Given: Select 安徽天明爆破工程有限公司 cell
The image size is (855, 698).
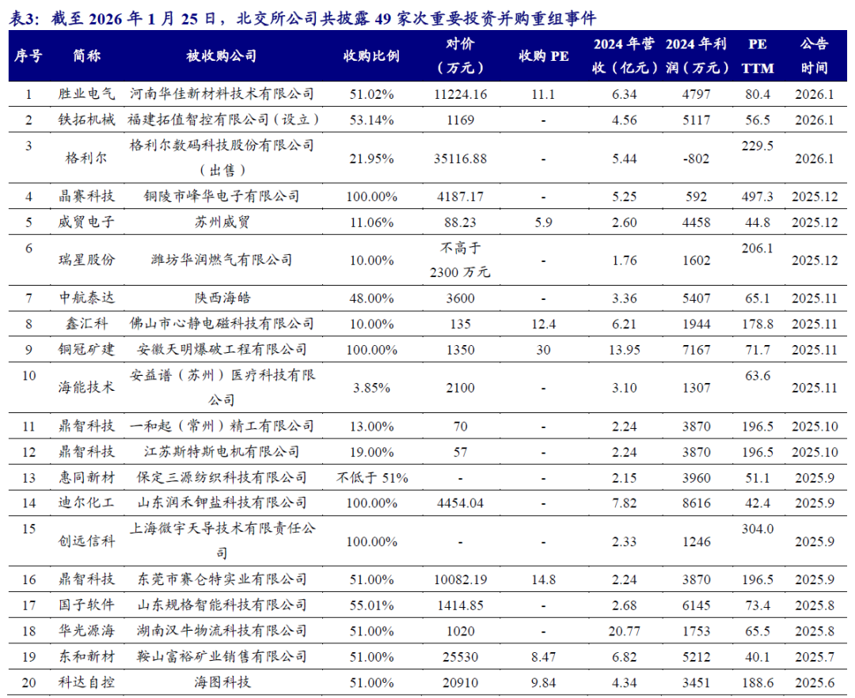Looking at the screenshot, I should pos(222,349).
